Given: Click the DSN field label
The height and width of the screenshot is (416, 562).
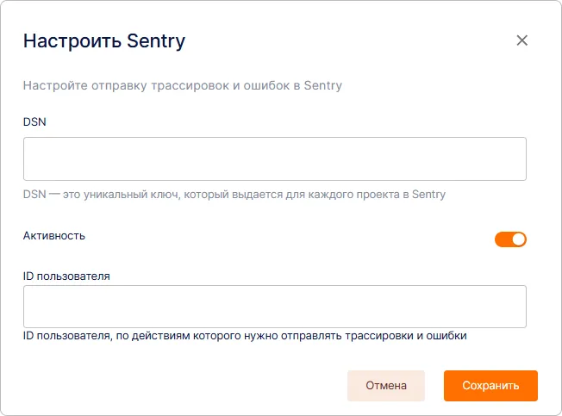Looking at the screenshot, I should pyautogui.click(x=34, y=121).
